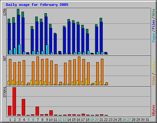Click day 3 on the x-axis

click(x=19, y=120)
